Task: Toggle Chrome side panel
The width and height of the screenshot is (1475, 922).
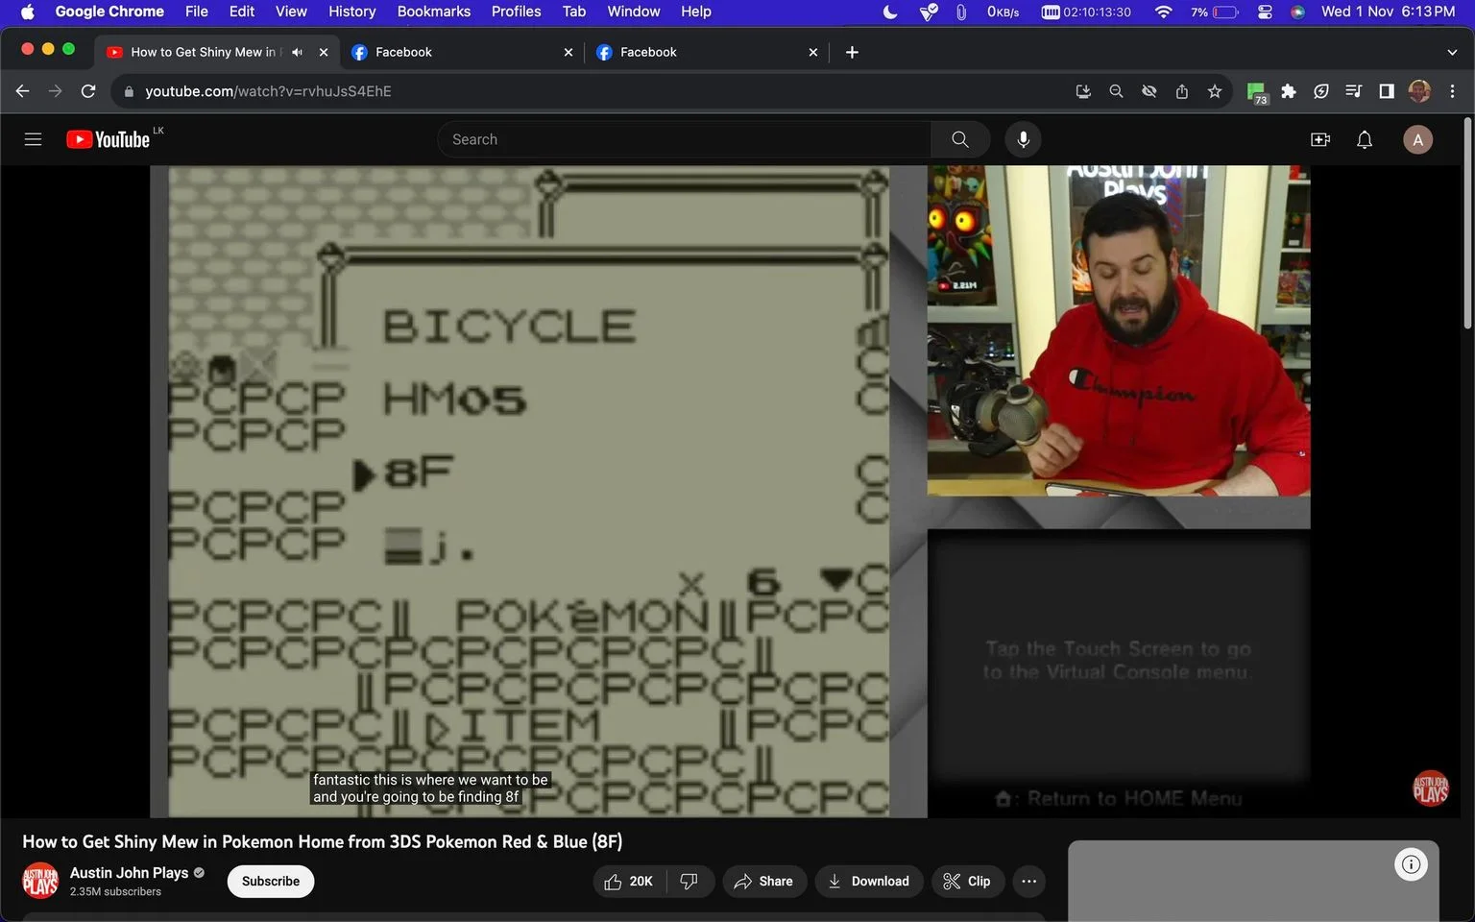Action: (1386, 91)
